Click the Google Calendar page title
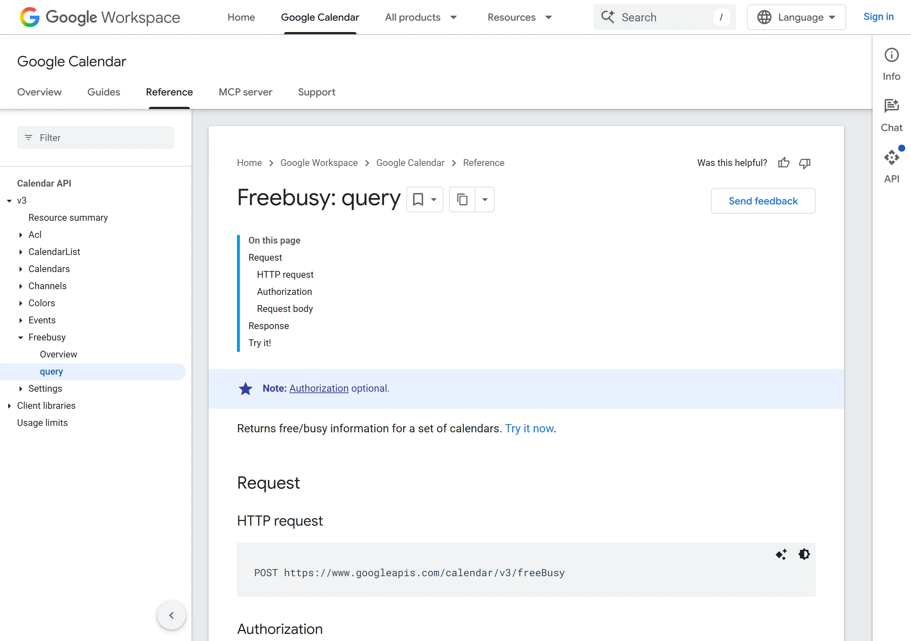The height and width of the screenshot is (641, 911). coord(72,62)
